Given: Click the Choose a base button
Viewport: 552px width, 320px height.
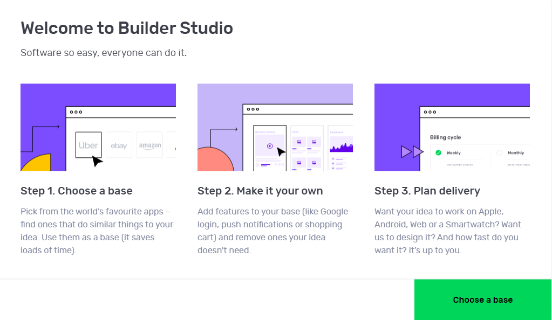Looking at the screenshot, I should pos(482,300).
